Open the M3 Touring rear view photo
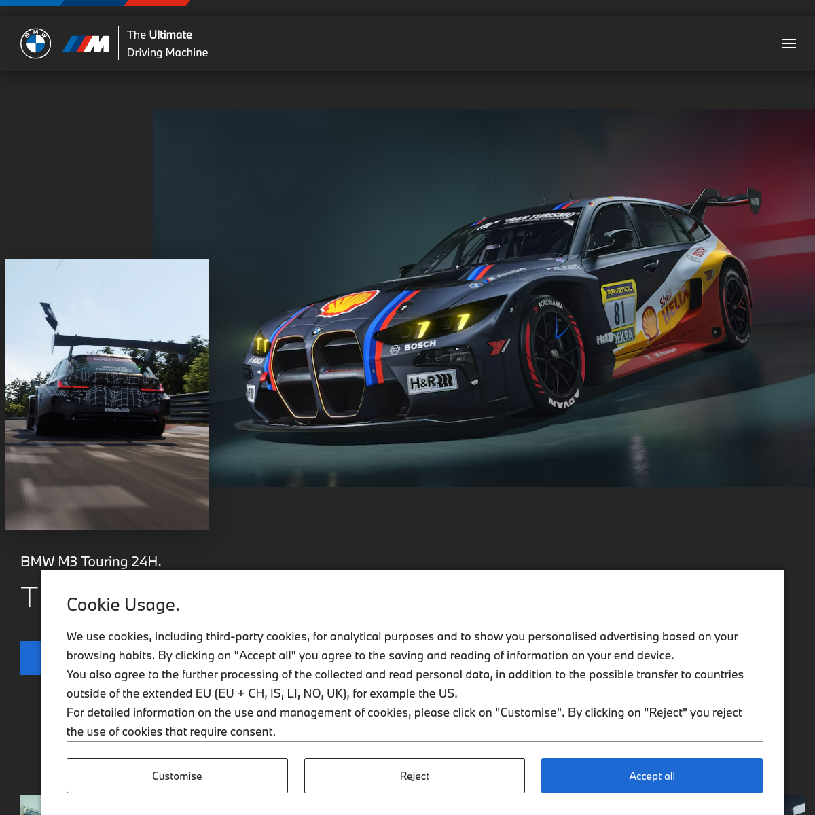 tap(107, 395)
